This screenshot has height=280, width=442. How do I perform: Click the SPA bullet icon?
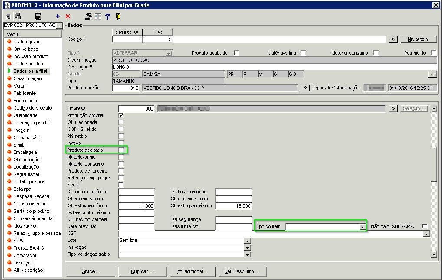[x=9, y=240]
